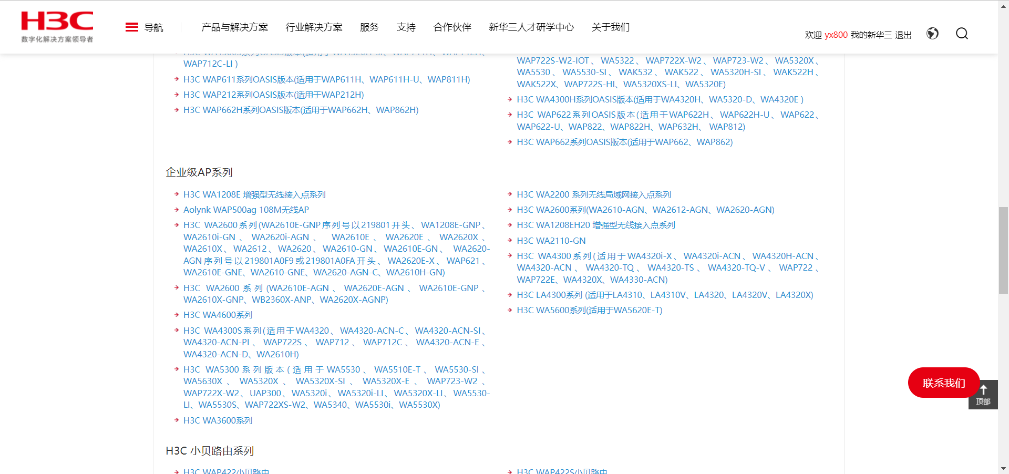Open 服务 menu
Image resolution: width=1009 pixels, height=474 pixels.
[x=369, y=27]
